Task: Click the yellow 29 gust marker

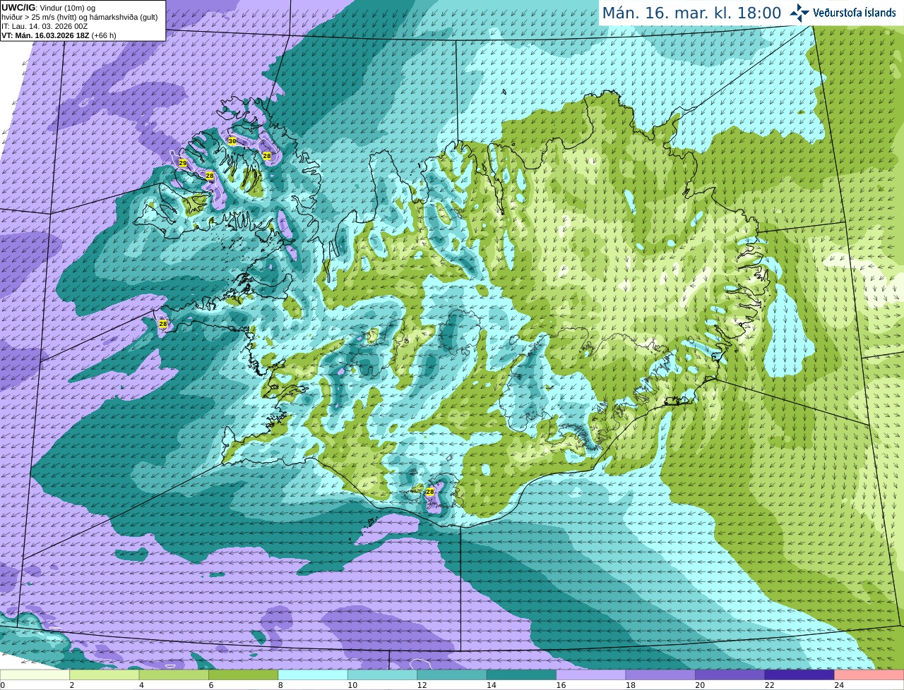Action: coord(183,163)
